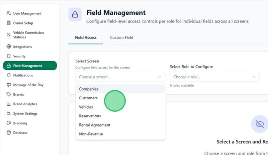Open Database in the sidebar
268x155 pixels.
[30, 133]
